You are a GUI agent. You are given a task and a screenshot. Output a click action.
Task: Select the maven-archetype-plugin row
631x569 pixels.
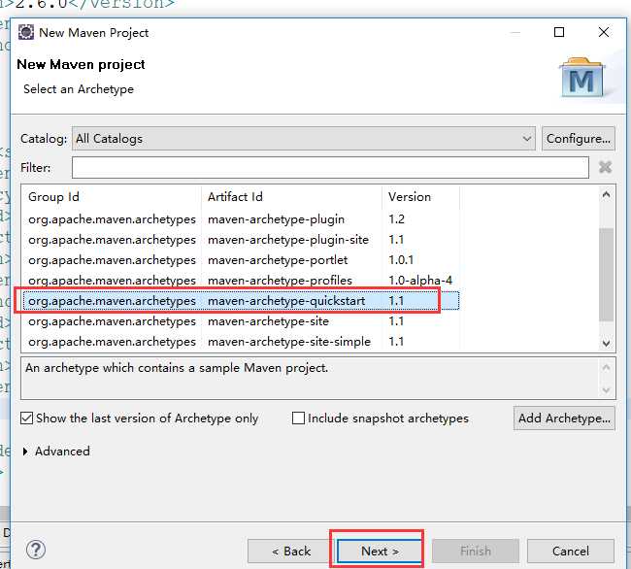241,219
